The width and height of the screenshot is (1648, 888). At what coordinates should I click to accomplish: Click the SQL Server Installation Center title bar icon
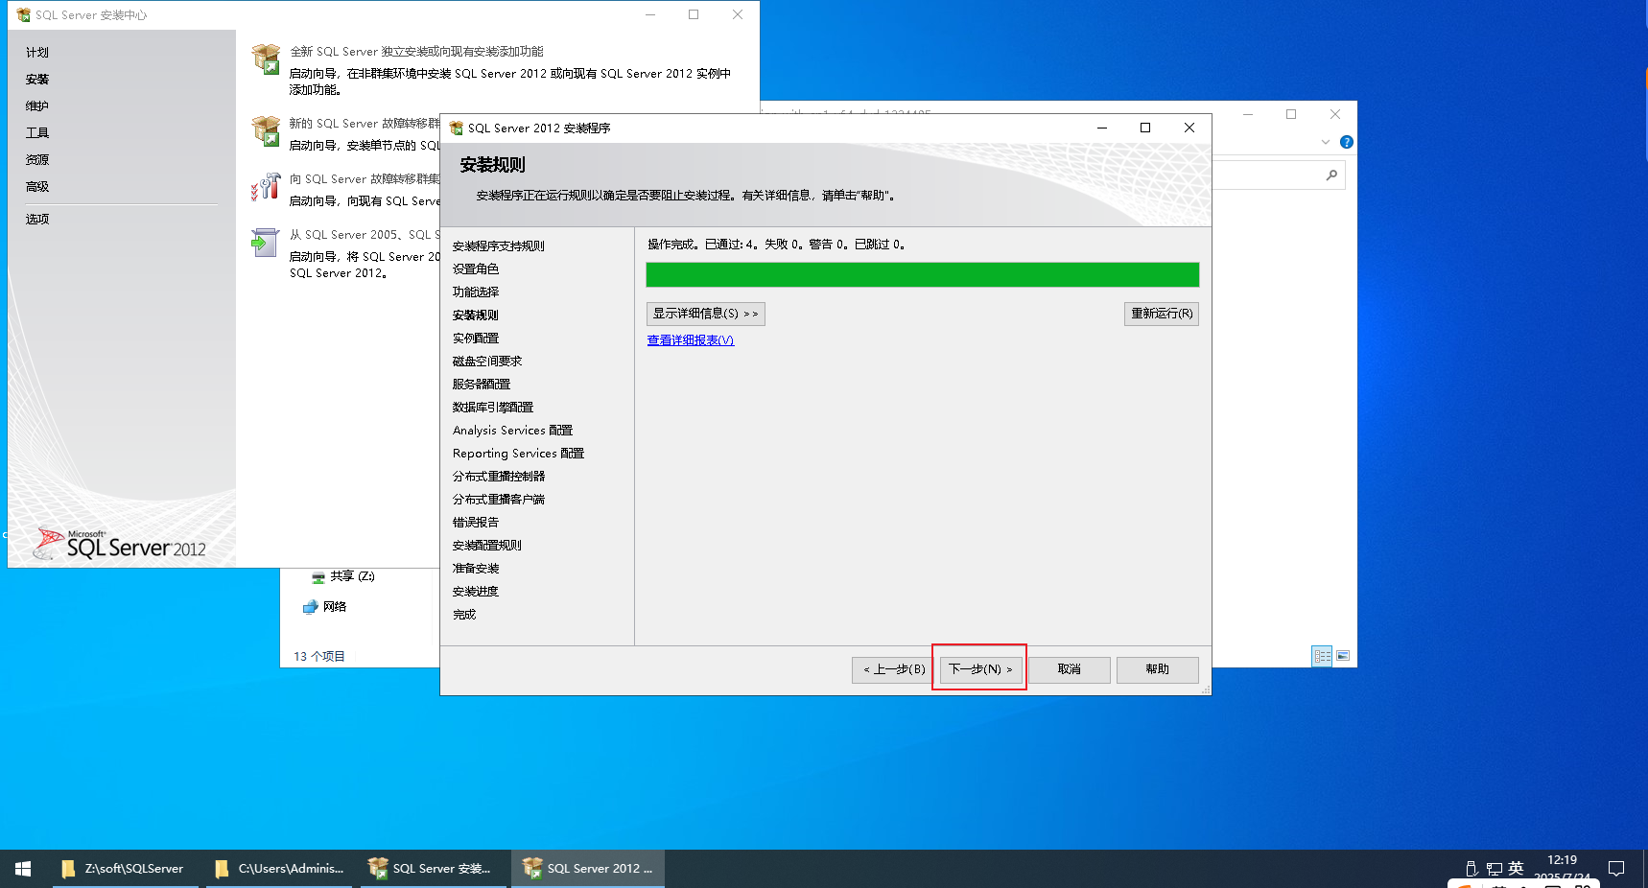tap(24, 14)
